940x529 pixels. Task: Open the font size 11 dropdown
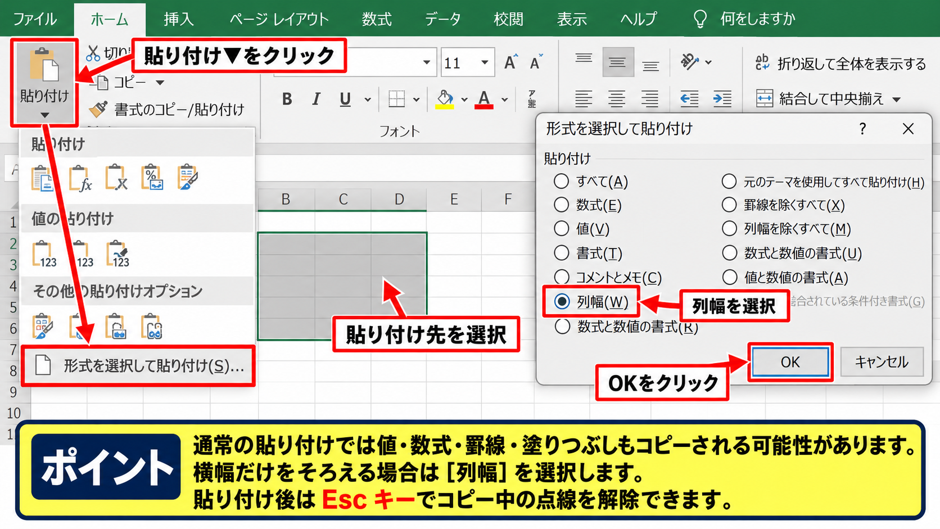484,62
